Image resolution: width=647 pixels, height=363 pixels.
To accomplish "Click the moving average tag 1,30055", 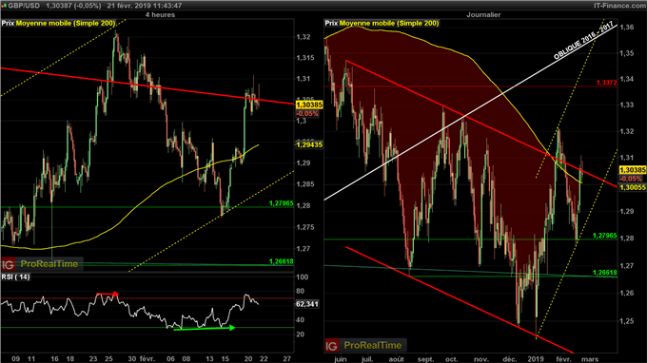I will pos(633,187).
